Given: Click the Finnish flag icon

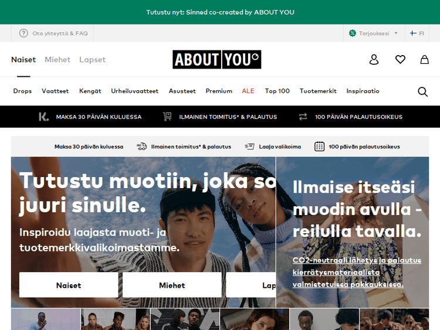Looking at the screenshot, I should tap(413, 33).
